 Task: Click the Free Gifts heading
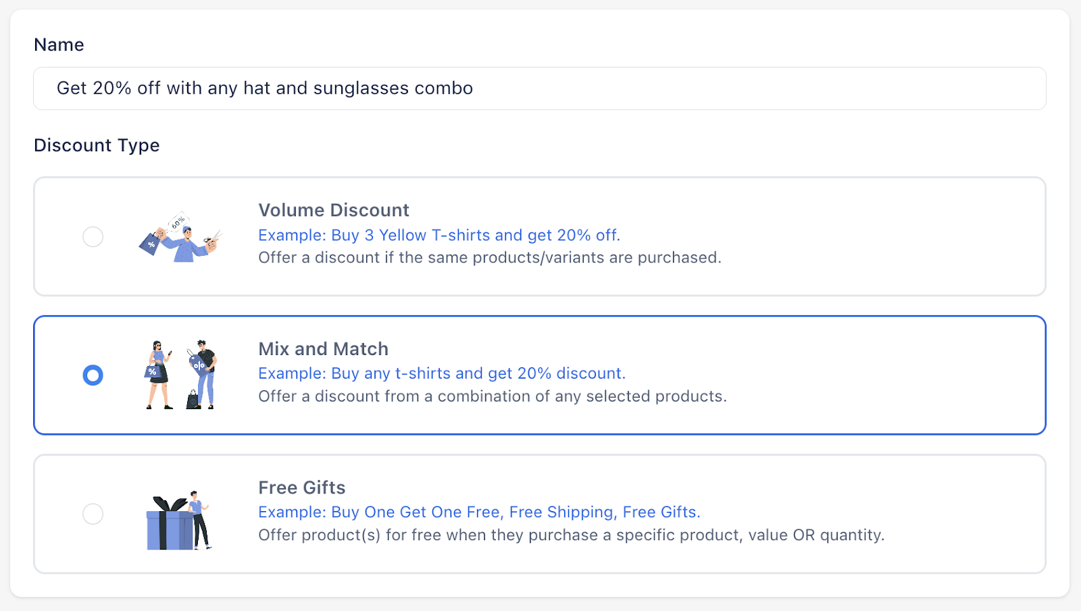pyautogui.click(x=301, y=488)
